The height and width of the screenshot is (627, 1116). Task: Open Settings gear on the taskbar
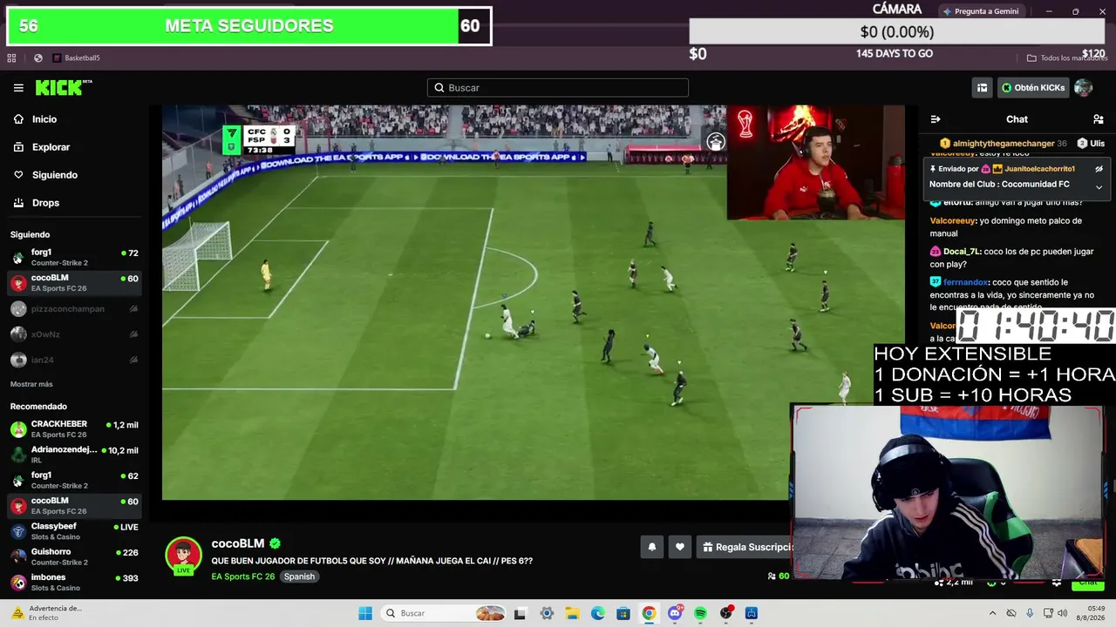547,613
